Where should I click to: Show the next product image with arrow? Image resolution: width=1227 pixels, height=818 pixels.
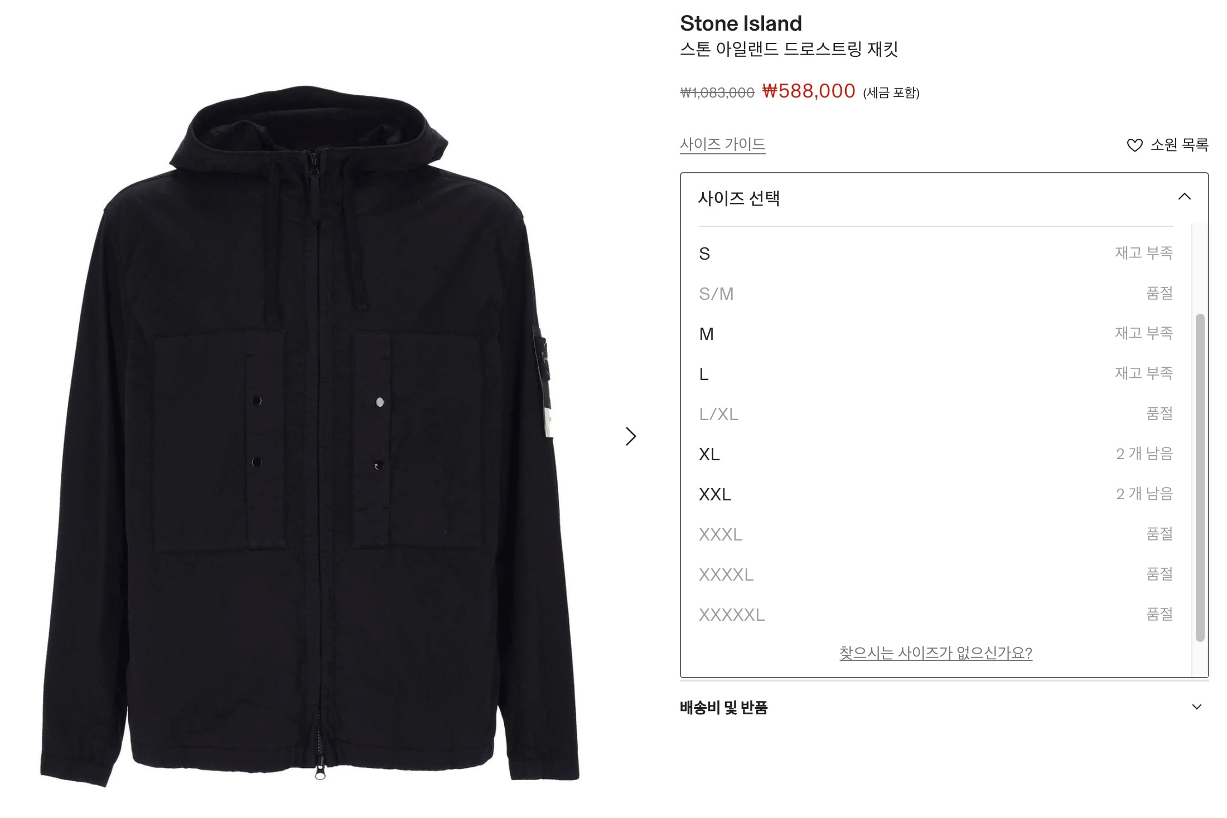[631, 436]
